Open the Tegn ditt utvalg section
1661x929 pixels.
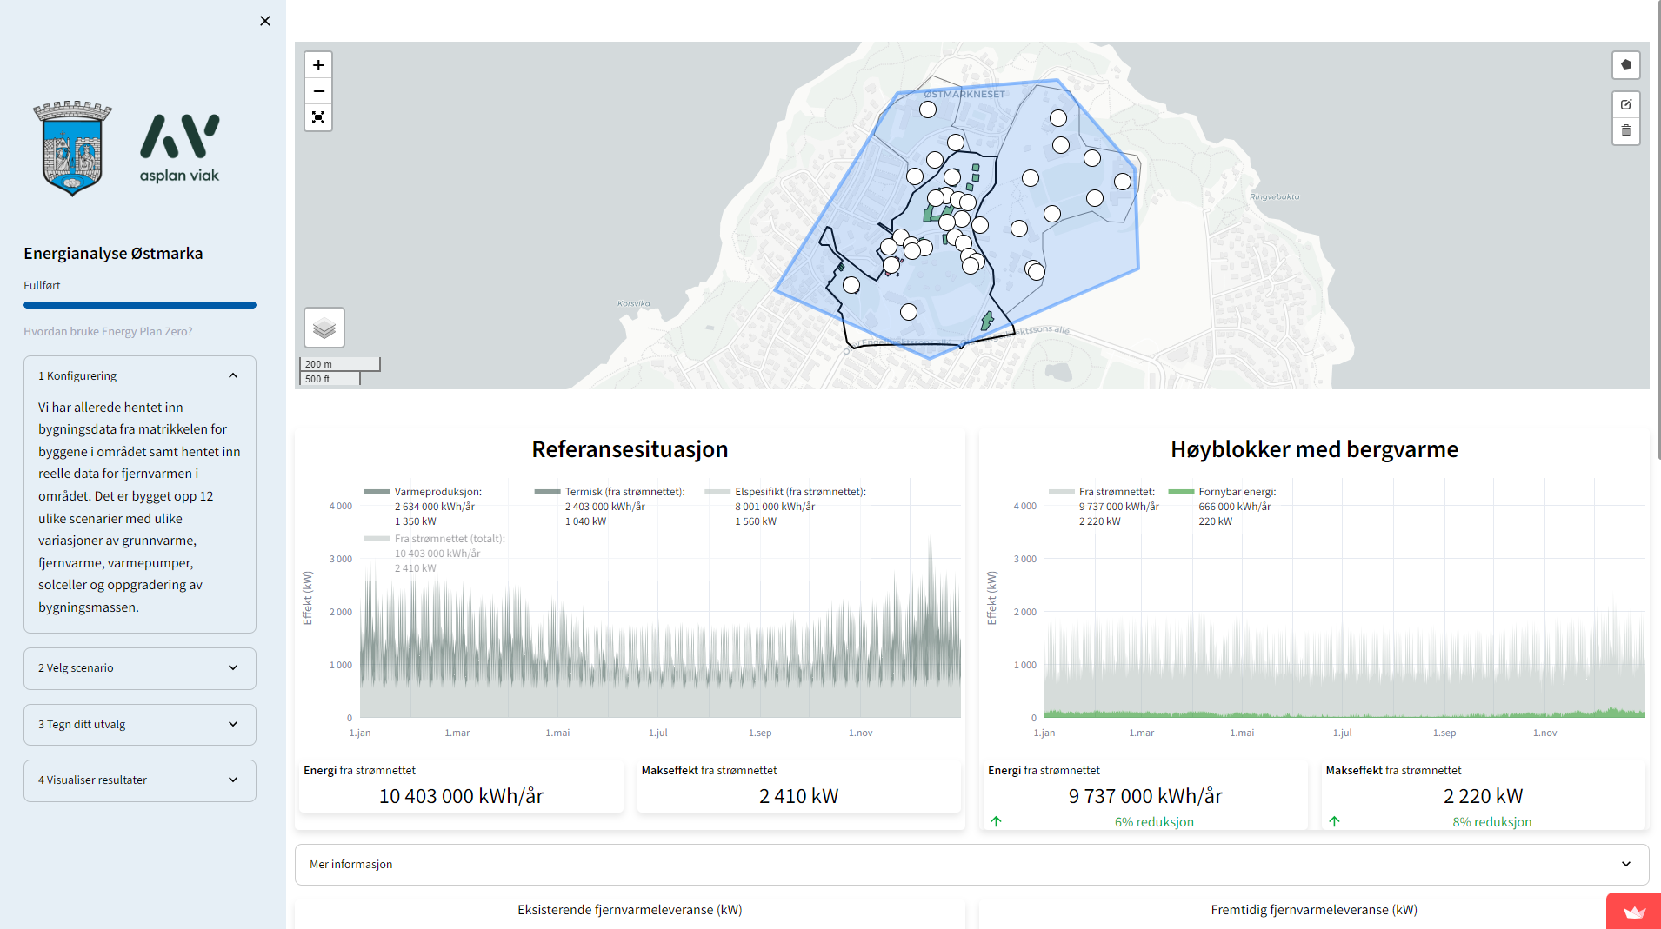[139, 724]
